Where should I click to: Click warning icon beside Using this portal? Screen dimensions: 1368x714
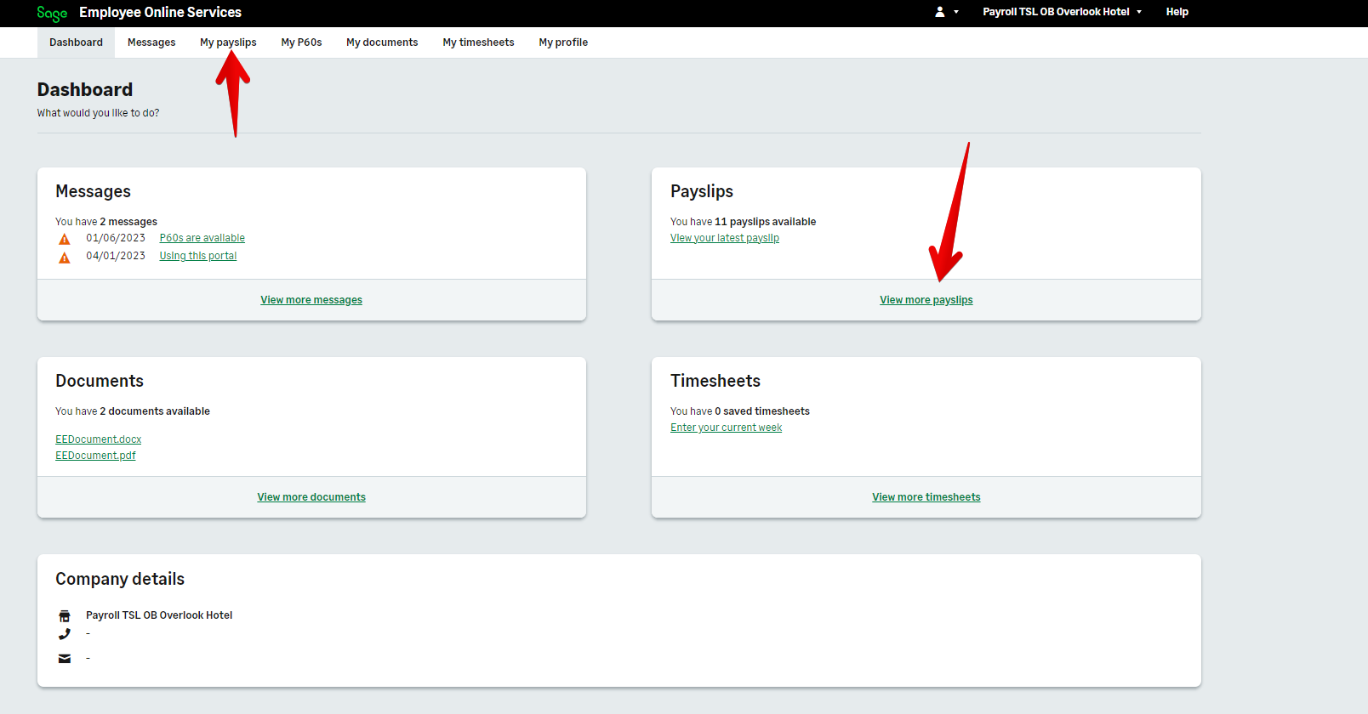(65, 258)
